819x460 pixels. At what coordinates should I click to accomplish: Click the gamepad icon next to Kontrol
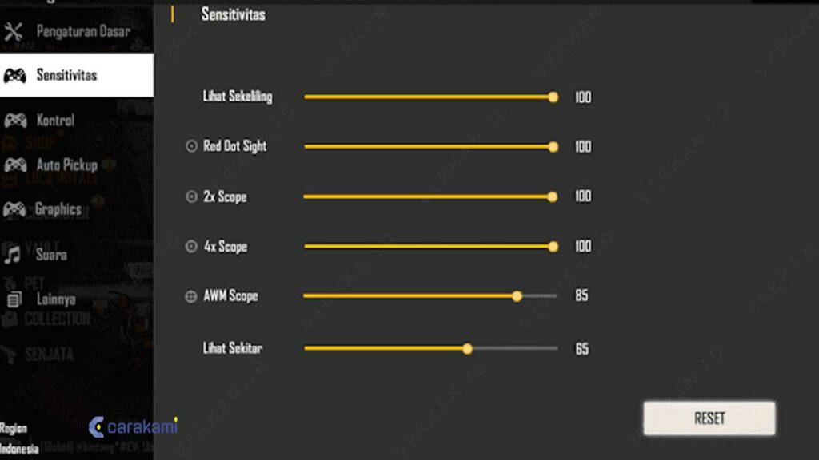coord(15,121)
